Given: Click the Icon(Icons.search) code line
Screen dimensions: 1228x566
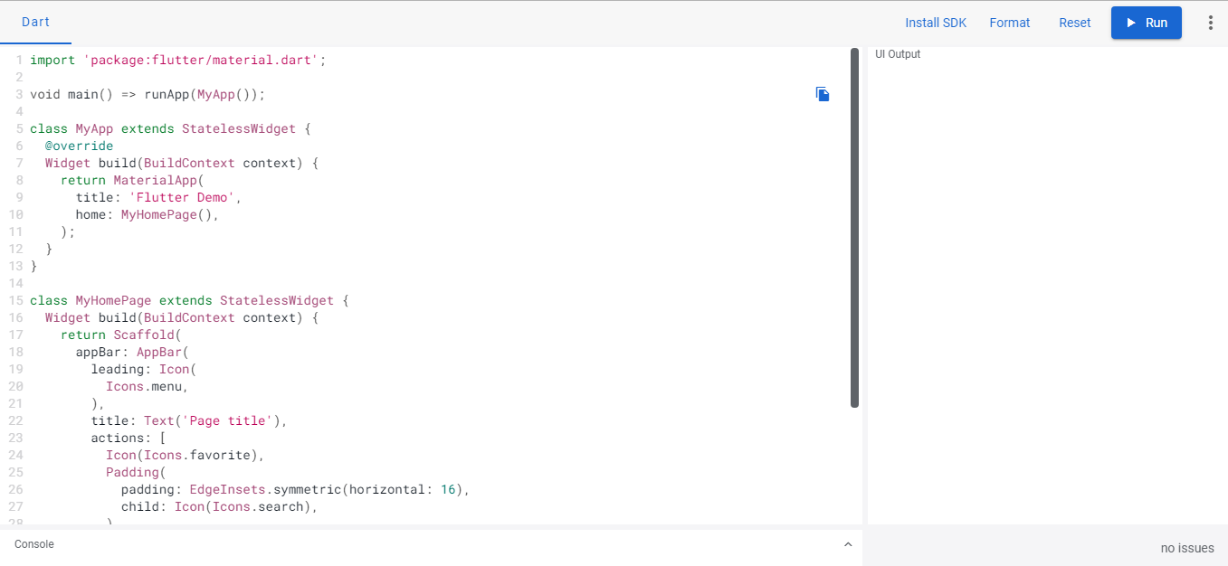Looking at the screenshot, I should (220, 506).
